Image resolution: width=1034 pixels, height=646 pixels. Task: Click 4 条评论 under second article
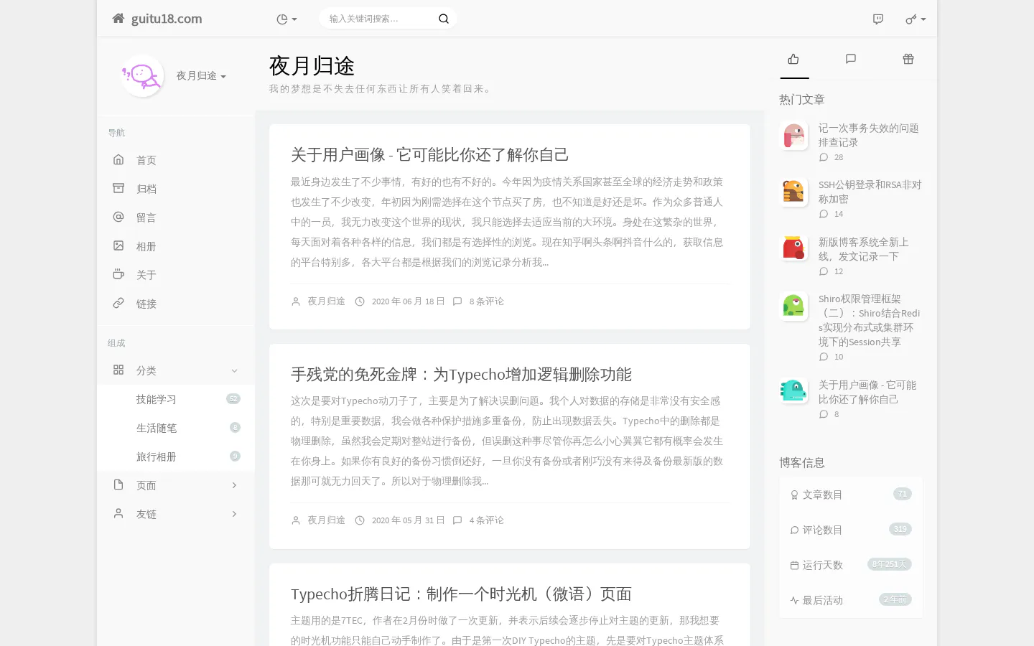[x=486, y=520]
